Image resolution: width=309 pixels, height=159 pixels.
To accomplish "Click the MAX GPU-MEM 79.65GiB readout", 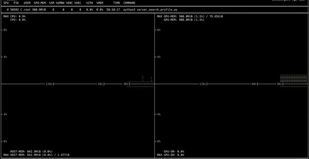I will 190,16.
